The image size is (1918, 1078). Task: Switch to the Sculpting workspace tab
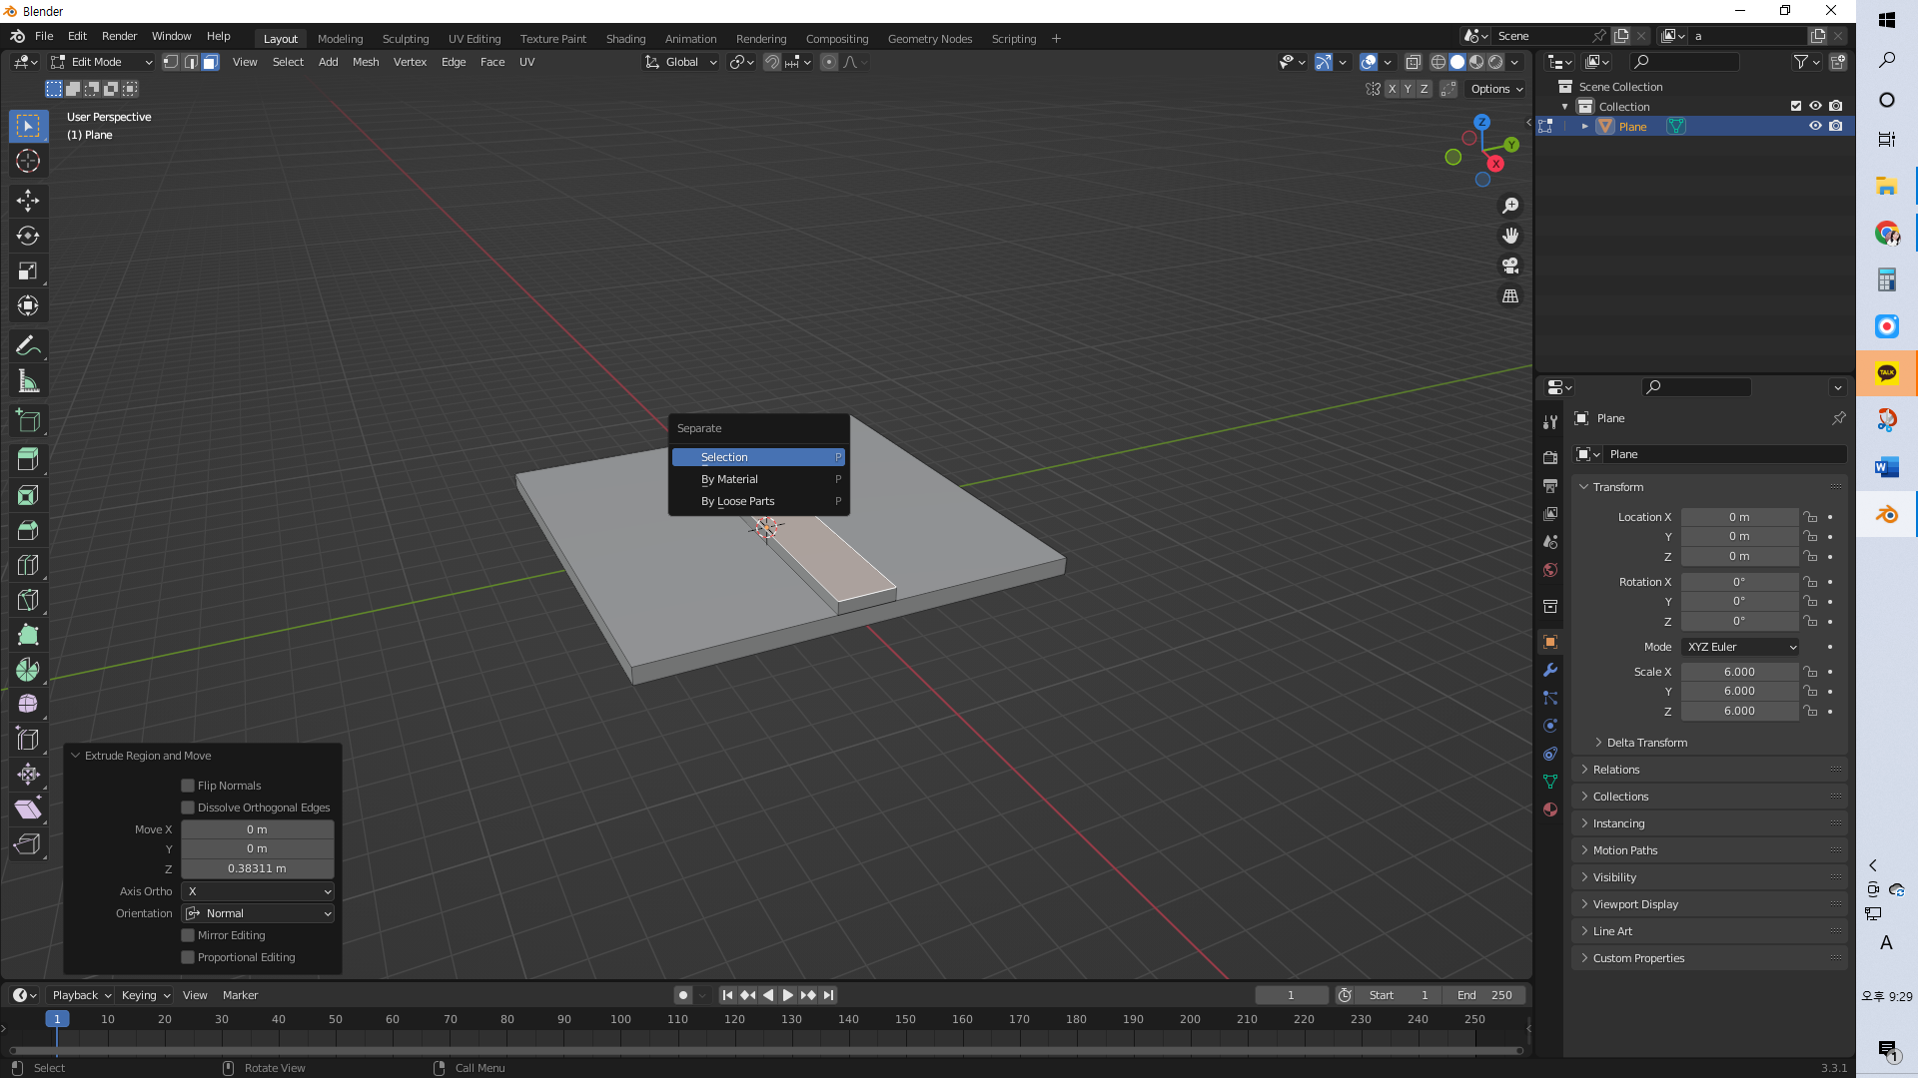tap(405, 39)
